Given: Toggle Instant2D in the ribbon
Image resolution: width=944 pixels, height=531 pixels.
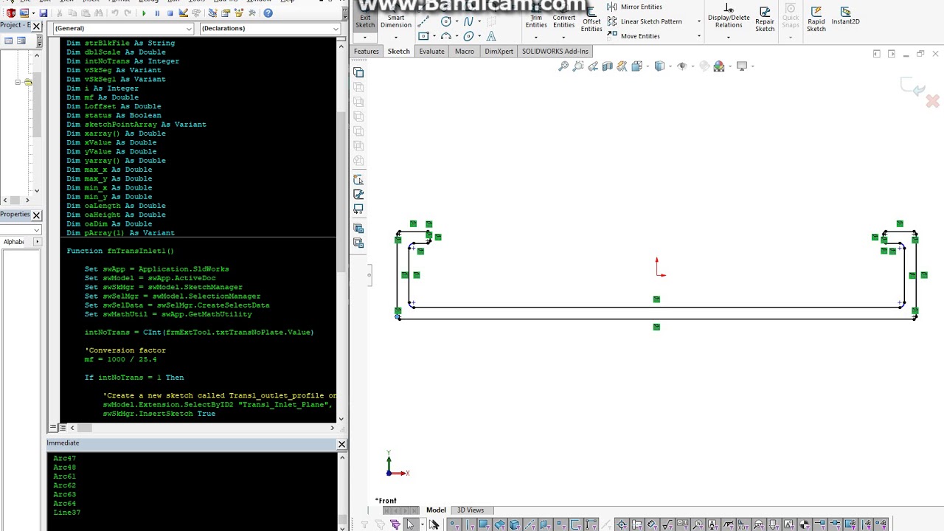Looking at the screenshot, I should (x=845, y=16).
